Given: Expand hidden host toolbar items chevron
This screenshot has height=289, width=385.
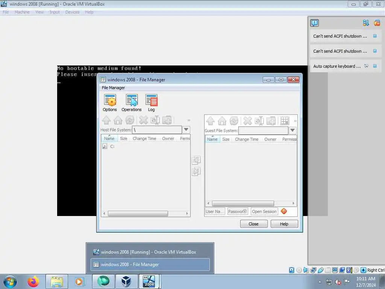Looking at the screenshot, I should pyautogui.click(x=189, y=120).
